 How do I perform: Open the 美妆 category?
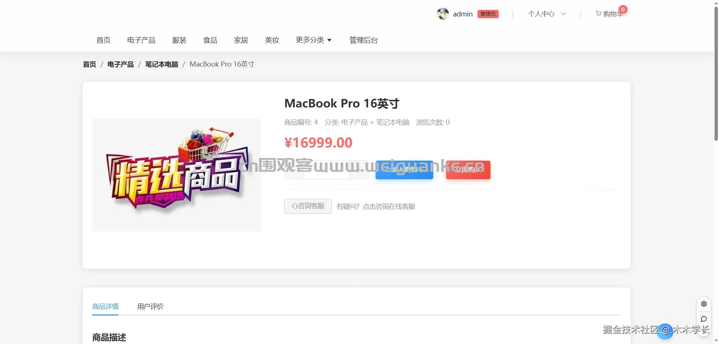[272, 40]
